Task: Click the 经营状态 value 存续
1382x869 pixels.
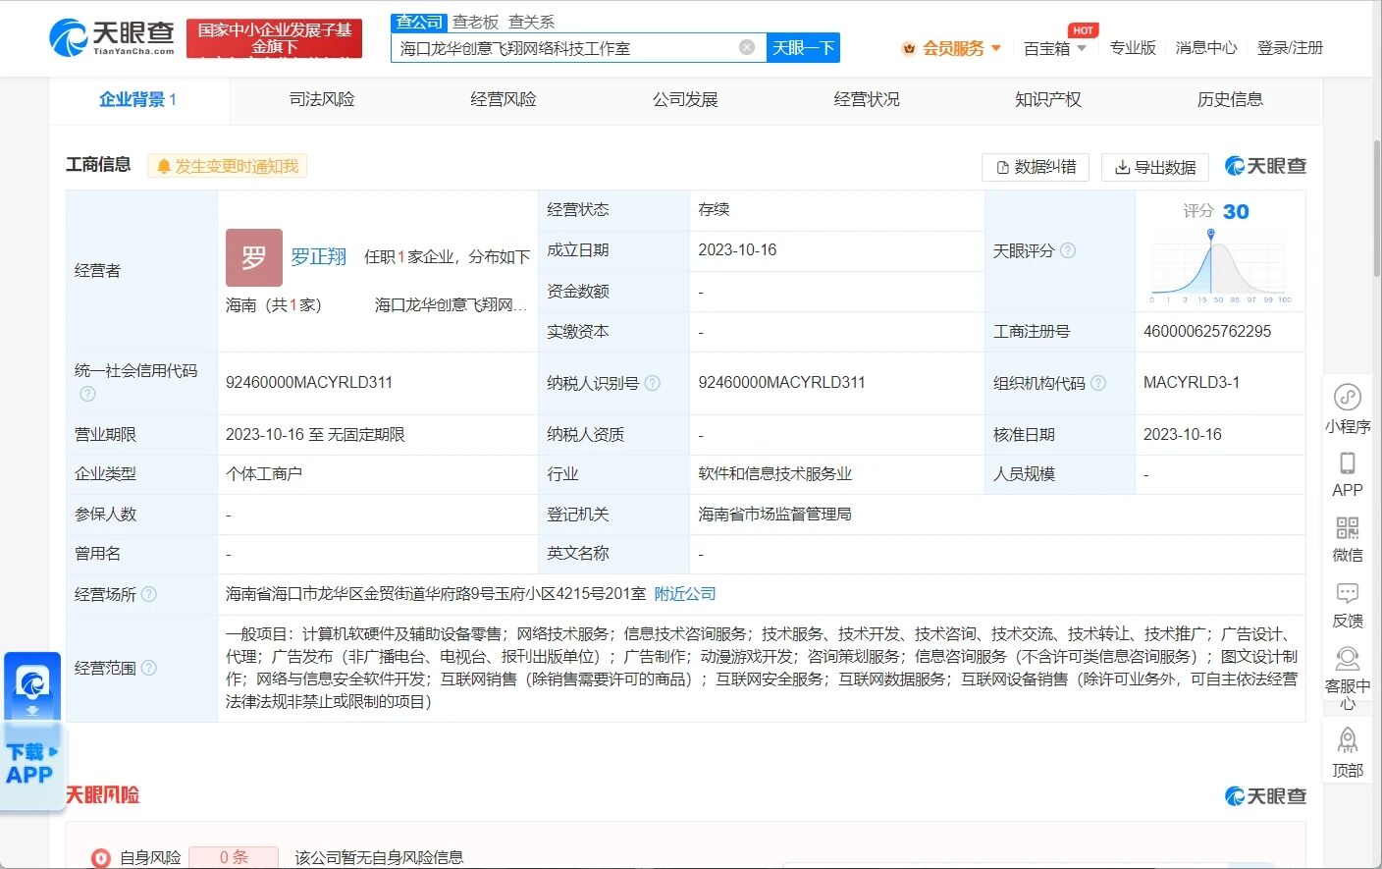Action: click(714, 209)
